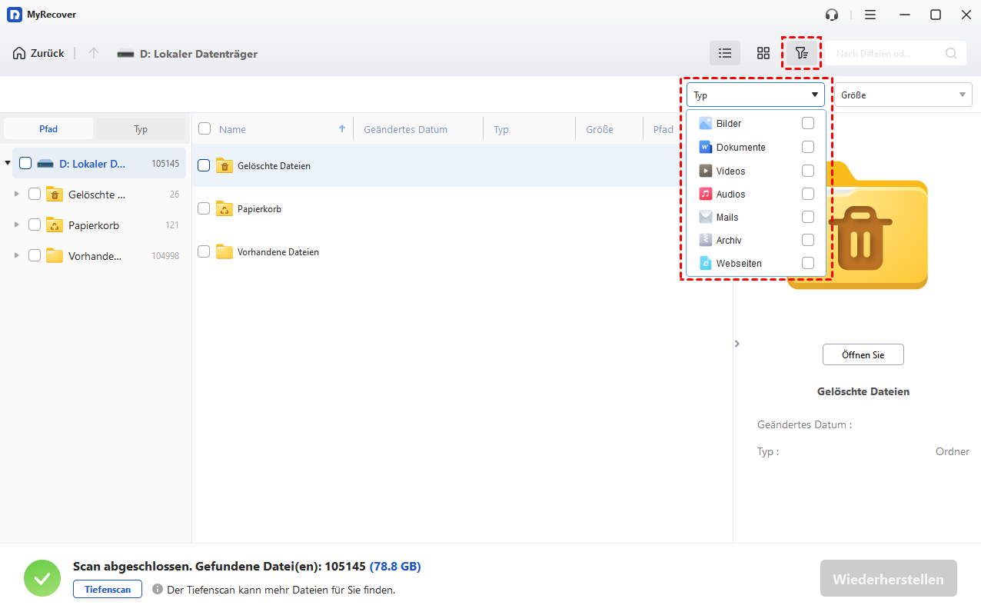Screen dimensions: 981x612
Task: Tick the Gelöschte Dateien row checkbox
Action: click(x=204, y=165)
